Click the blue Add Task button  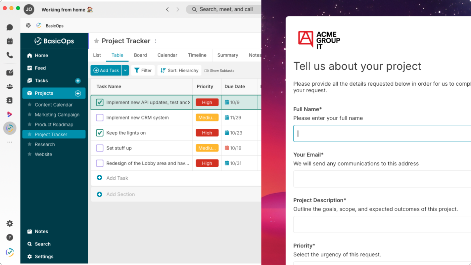pyautogui.click(x=106, y=70)
